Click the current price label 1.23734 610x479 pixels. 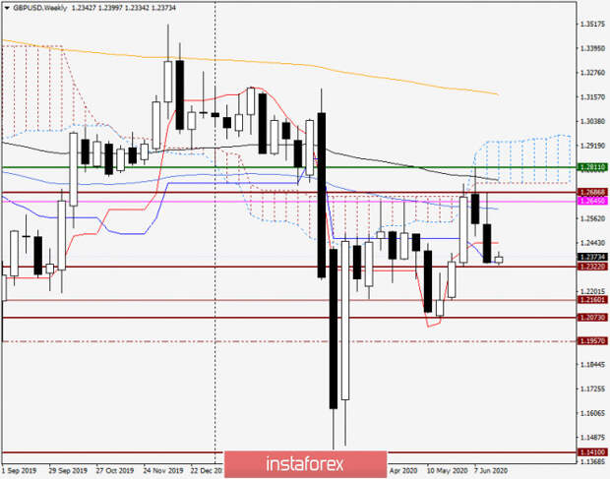coord(593,257)
